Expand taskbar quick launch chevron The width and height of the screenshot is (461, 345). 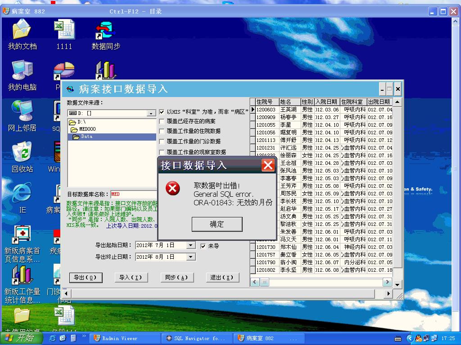(x=84, y=336)
